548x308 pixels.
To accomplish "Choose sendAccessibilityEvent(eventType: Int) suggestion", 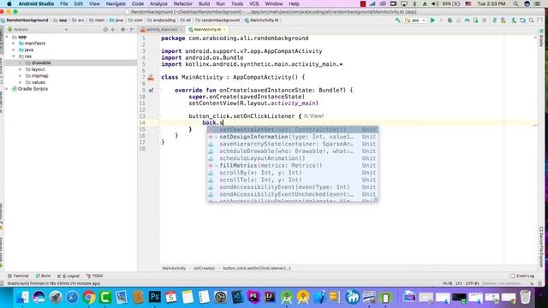I will pos(293,187).
